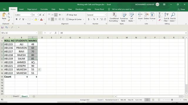This screenshot has height=105, width=188.
Task: Open the font size 14 dropdown
Action: tap(37, 15)
